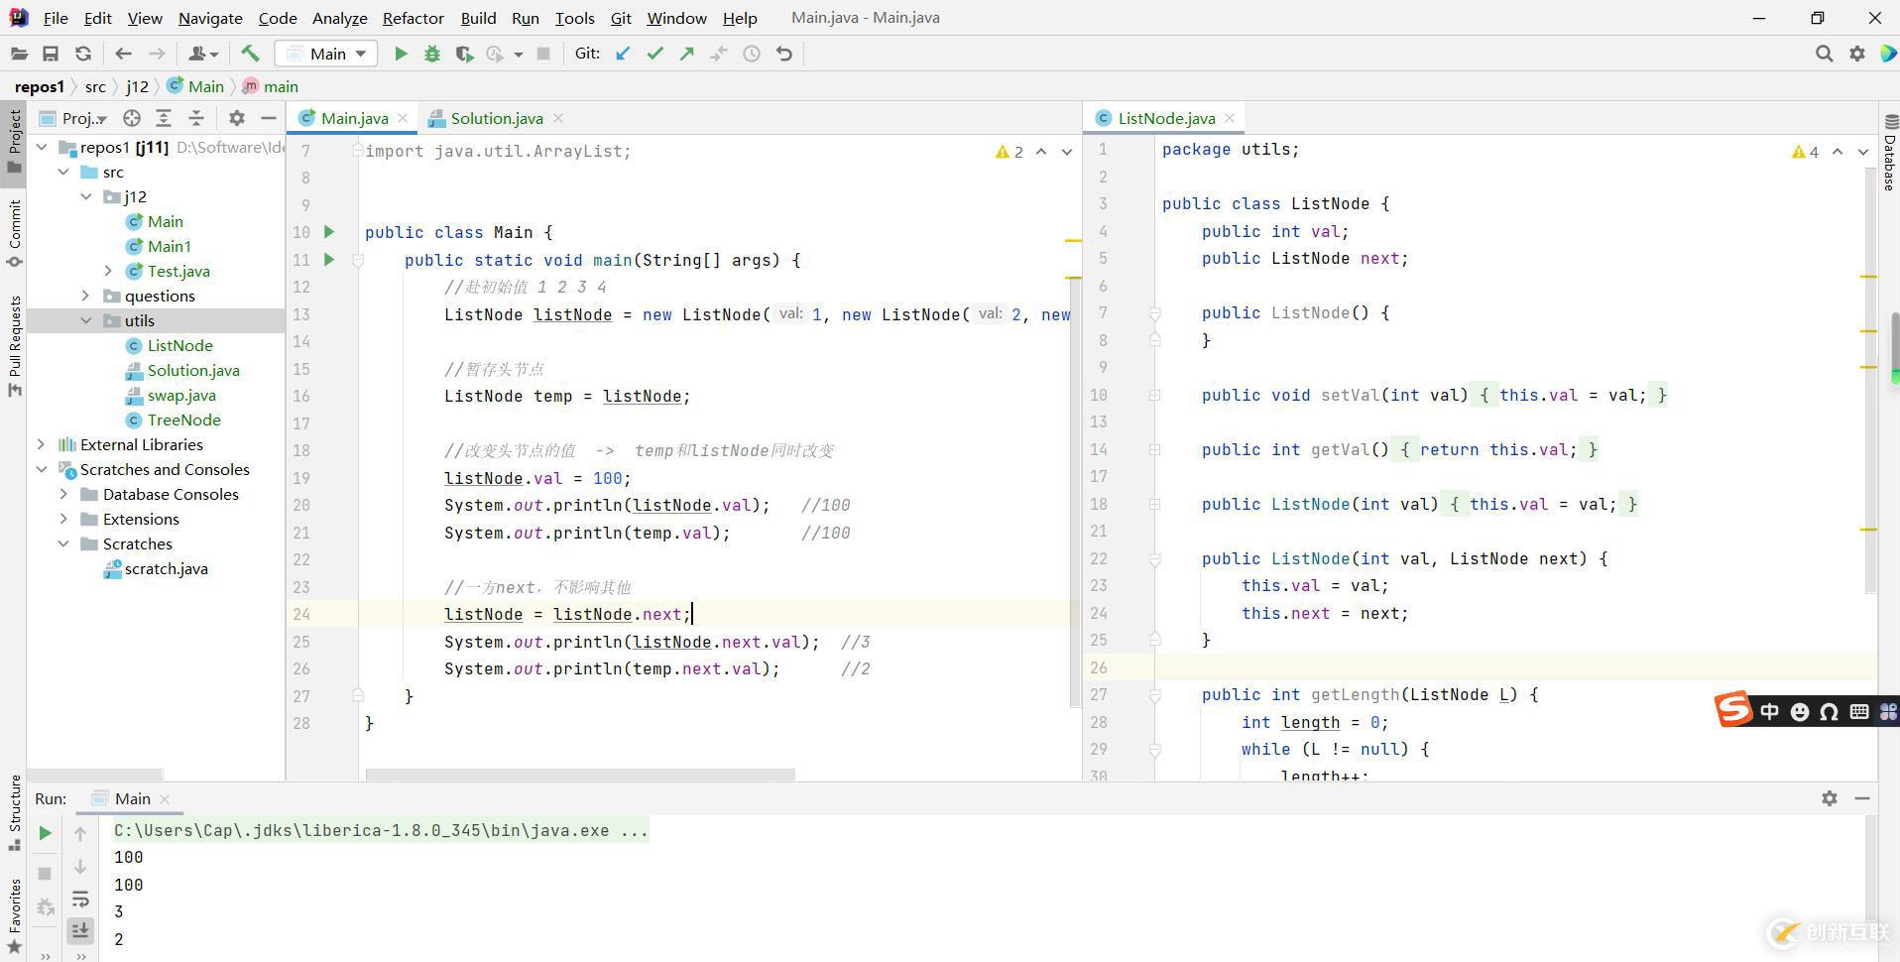Viewport: 1900px width, 962px height.
Task: Click the editor horizontal scrollbar
Action: tap(580, 774)
